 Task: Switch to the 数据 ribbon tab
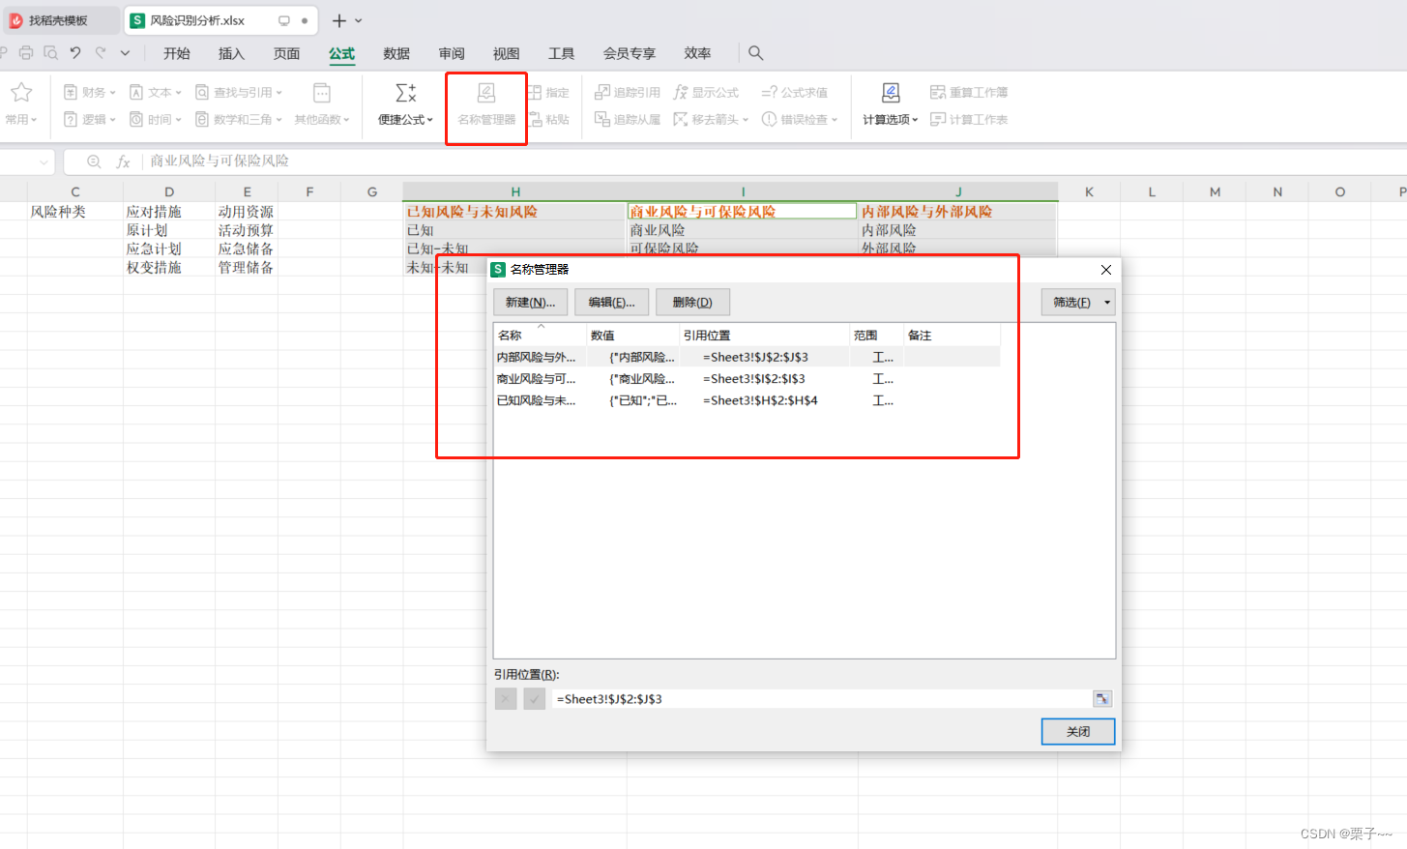396,53
